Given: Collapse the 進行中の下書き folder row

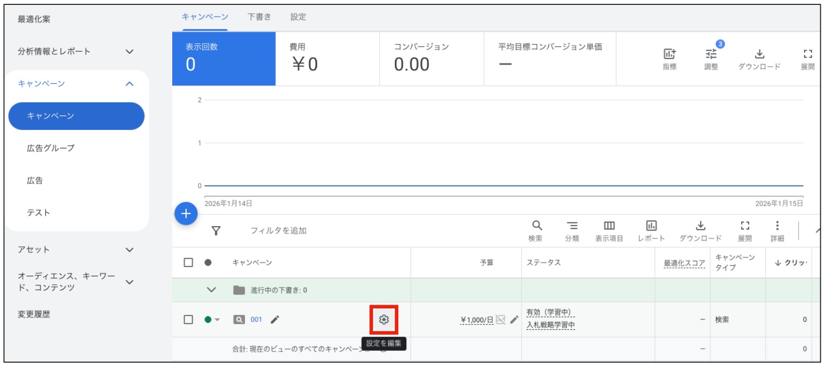Looking at the screenshot, I should 211,290.
